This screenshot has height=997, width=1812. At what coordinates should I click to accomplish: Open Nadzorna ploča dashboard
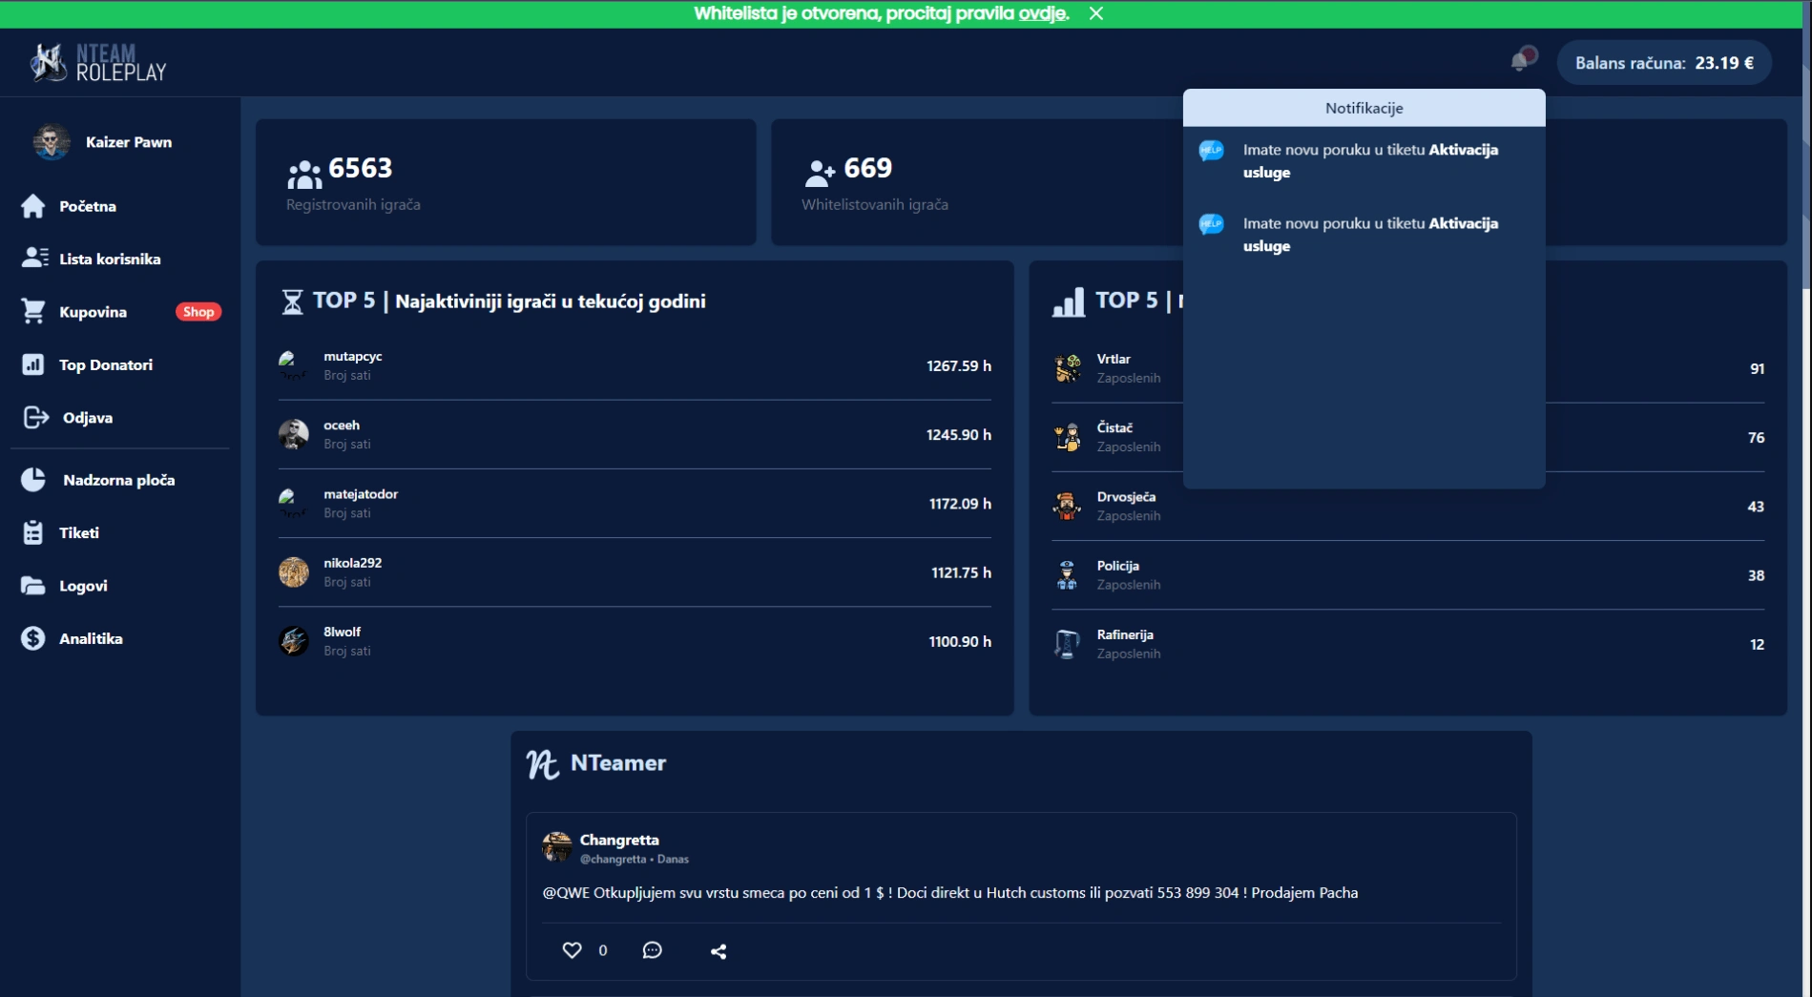pos(119,480)
